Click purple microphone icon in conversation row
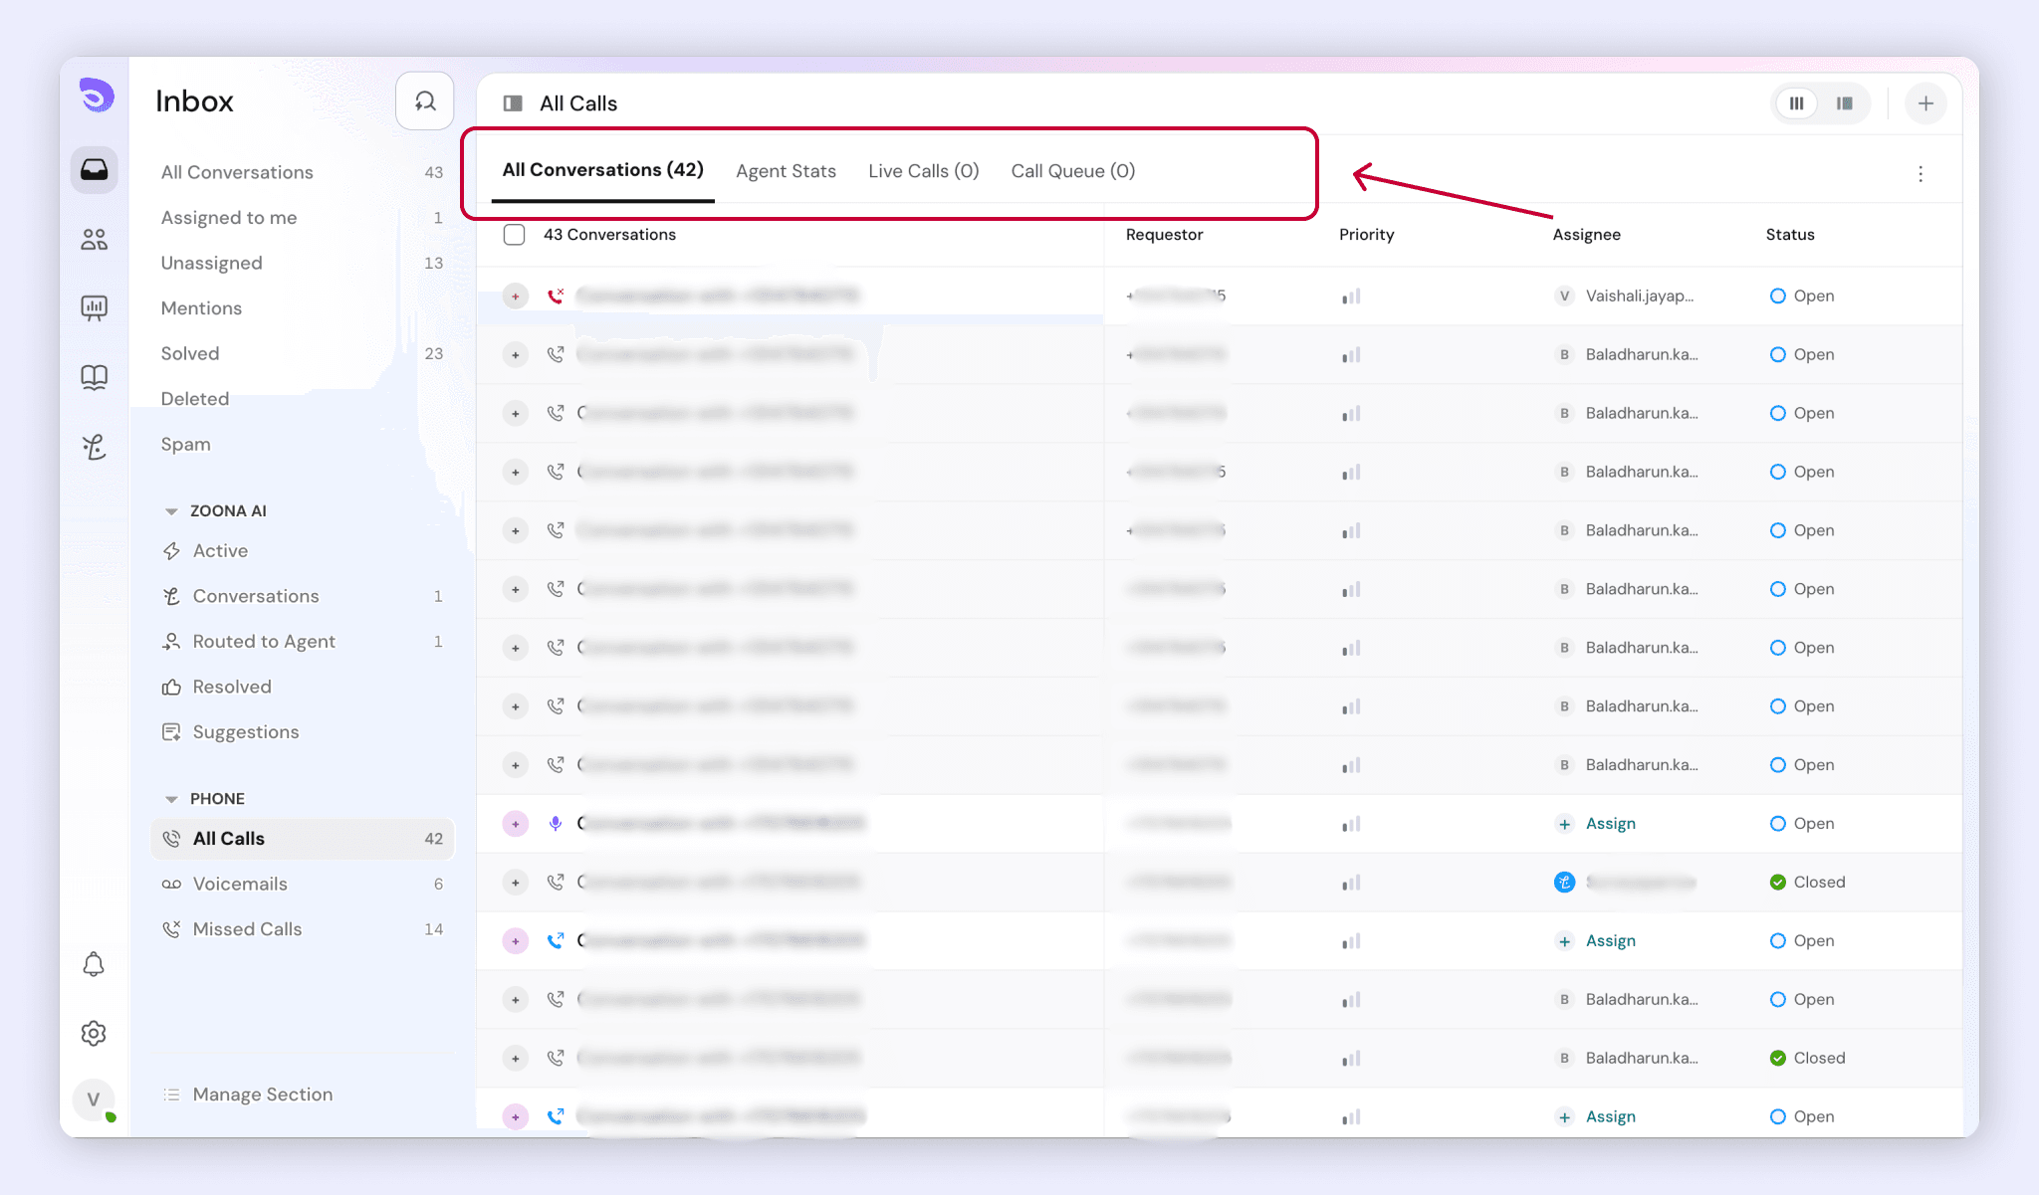The width and height of the screenshot is (2039, 1195). [x=556, y=823]
